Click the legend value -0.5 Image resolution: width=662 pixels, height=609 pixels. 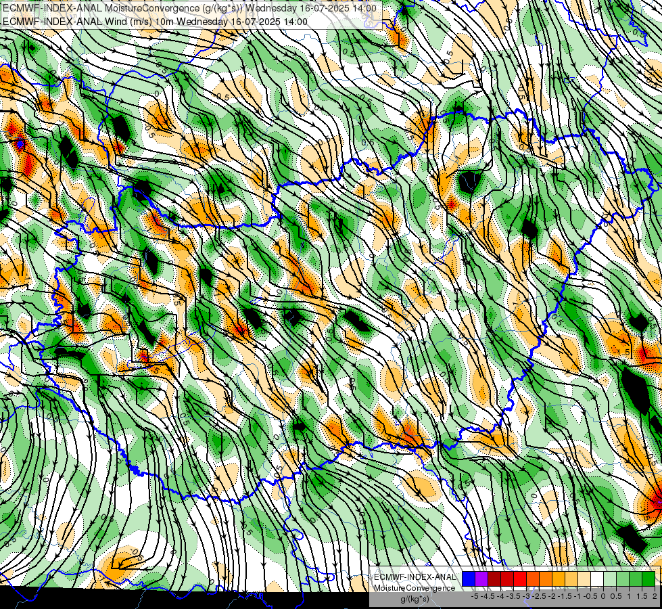[590, 596]
